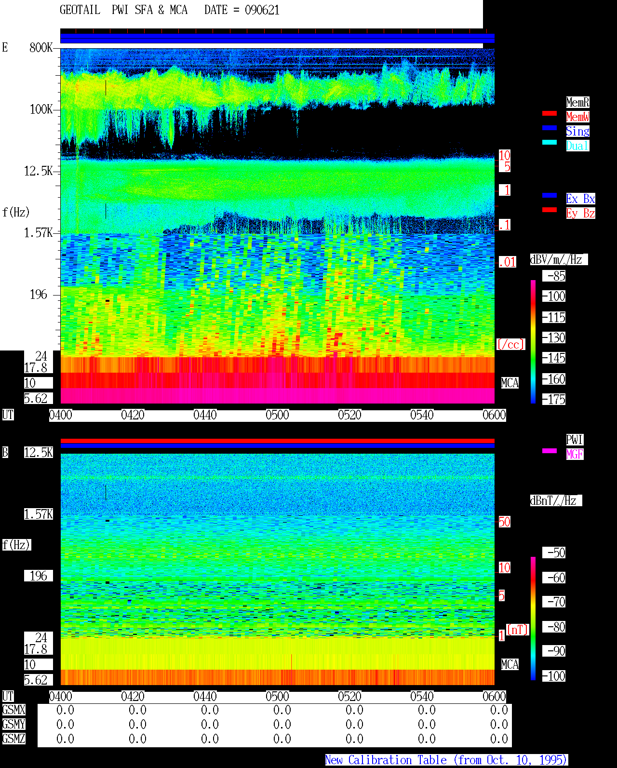Image resolution: width=617 pixels, height=768 pixels.
Task: Click the blue Sing legend swatch
Action: (x=550, y=128)
